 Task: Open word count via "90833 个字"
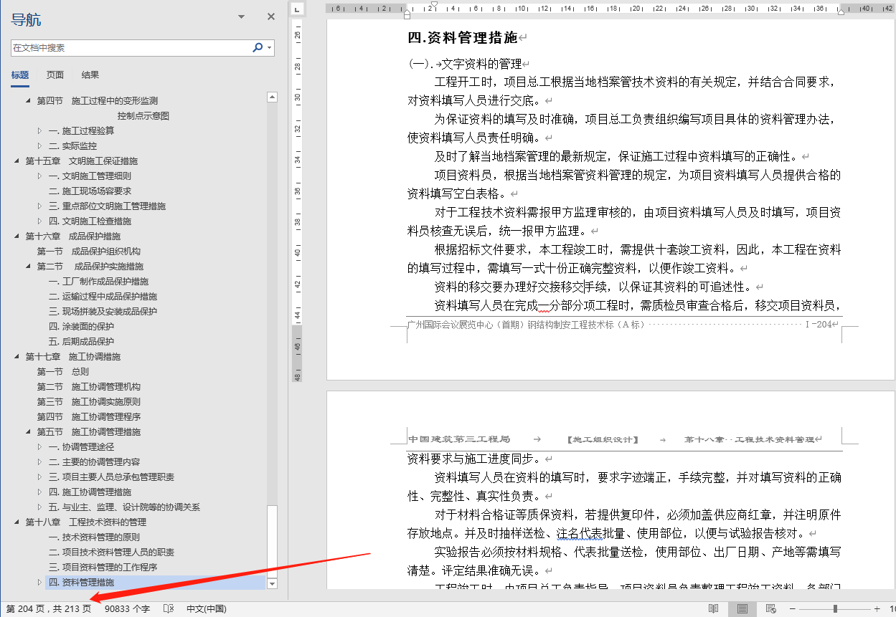click(x=126, y=608)
